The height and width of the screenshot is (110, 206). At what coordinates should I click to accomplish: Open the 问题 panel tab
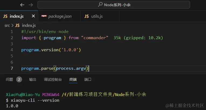click(9, 79)
